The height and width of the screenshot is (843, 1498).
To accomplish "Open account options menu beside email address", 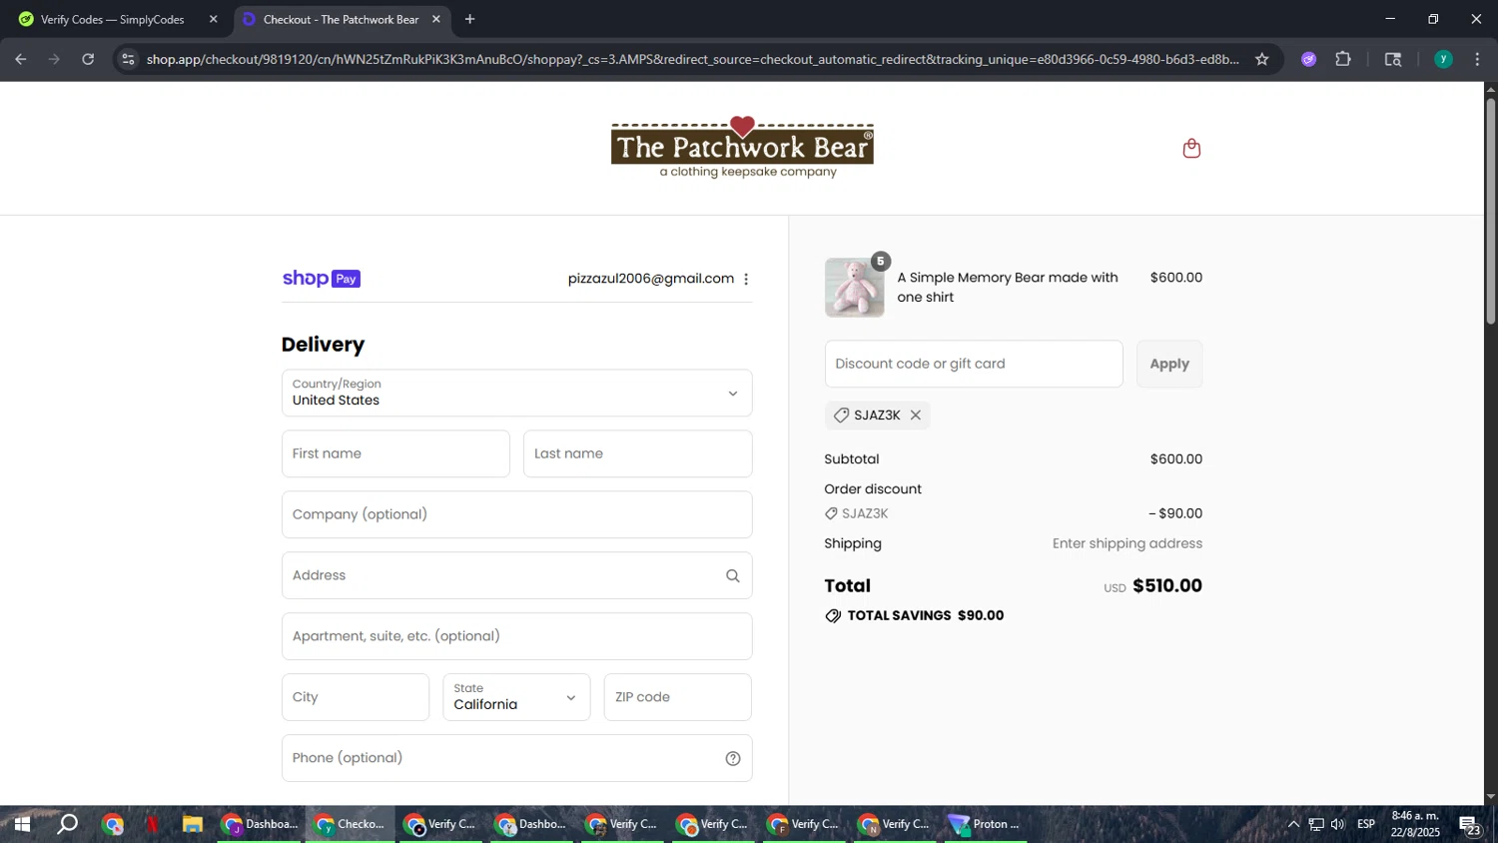I will (746, 279).
